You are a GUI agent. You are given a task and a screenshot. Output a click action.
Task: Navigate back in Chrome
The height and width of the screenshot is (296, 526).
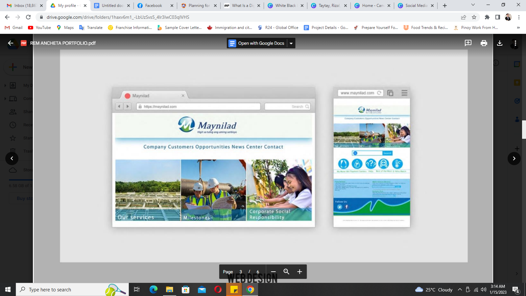pyautogui.click(x=7, y=17)
